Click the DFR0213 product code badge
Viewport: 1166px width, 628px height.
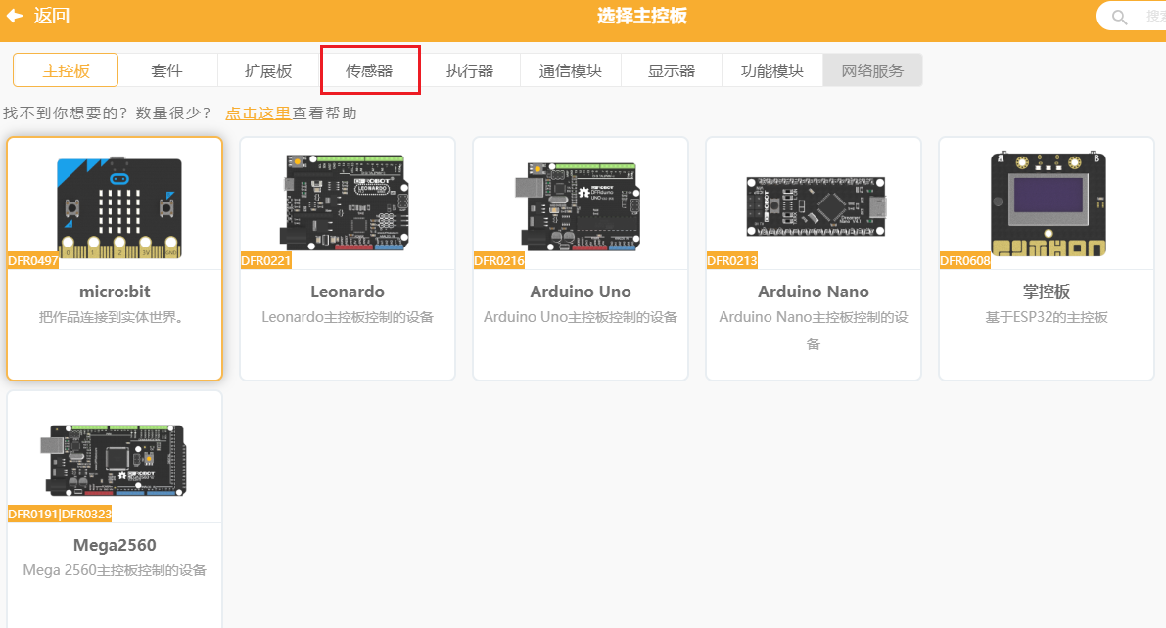pyautogui.click(x=731, y=261)
